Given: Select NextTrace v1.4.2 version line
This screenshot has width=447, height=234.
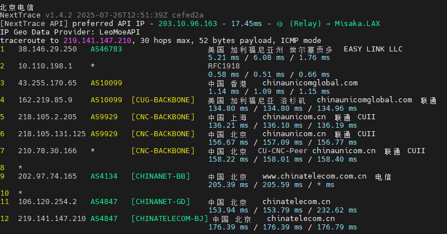Looking at the screenshot, I should pos(102,15).
